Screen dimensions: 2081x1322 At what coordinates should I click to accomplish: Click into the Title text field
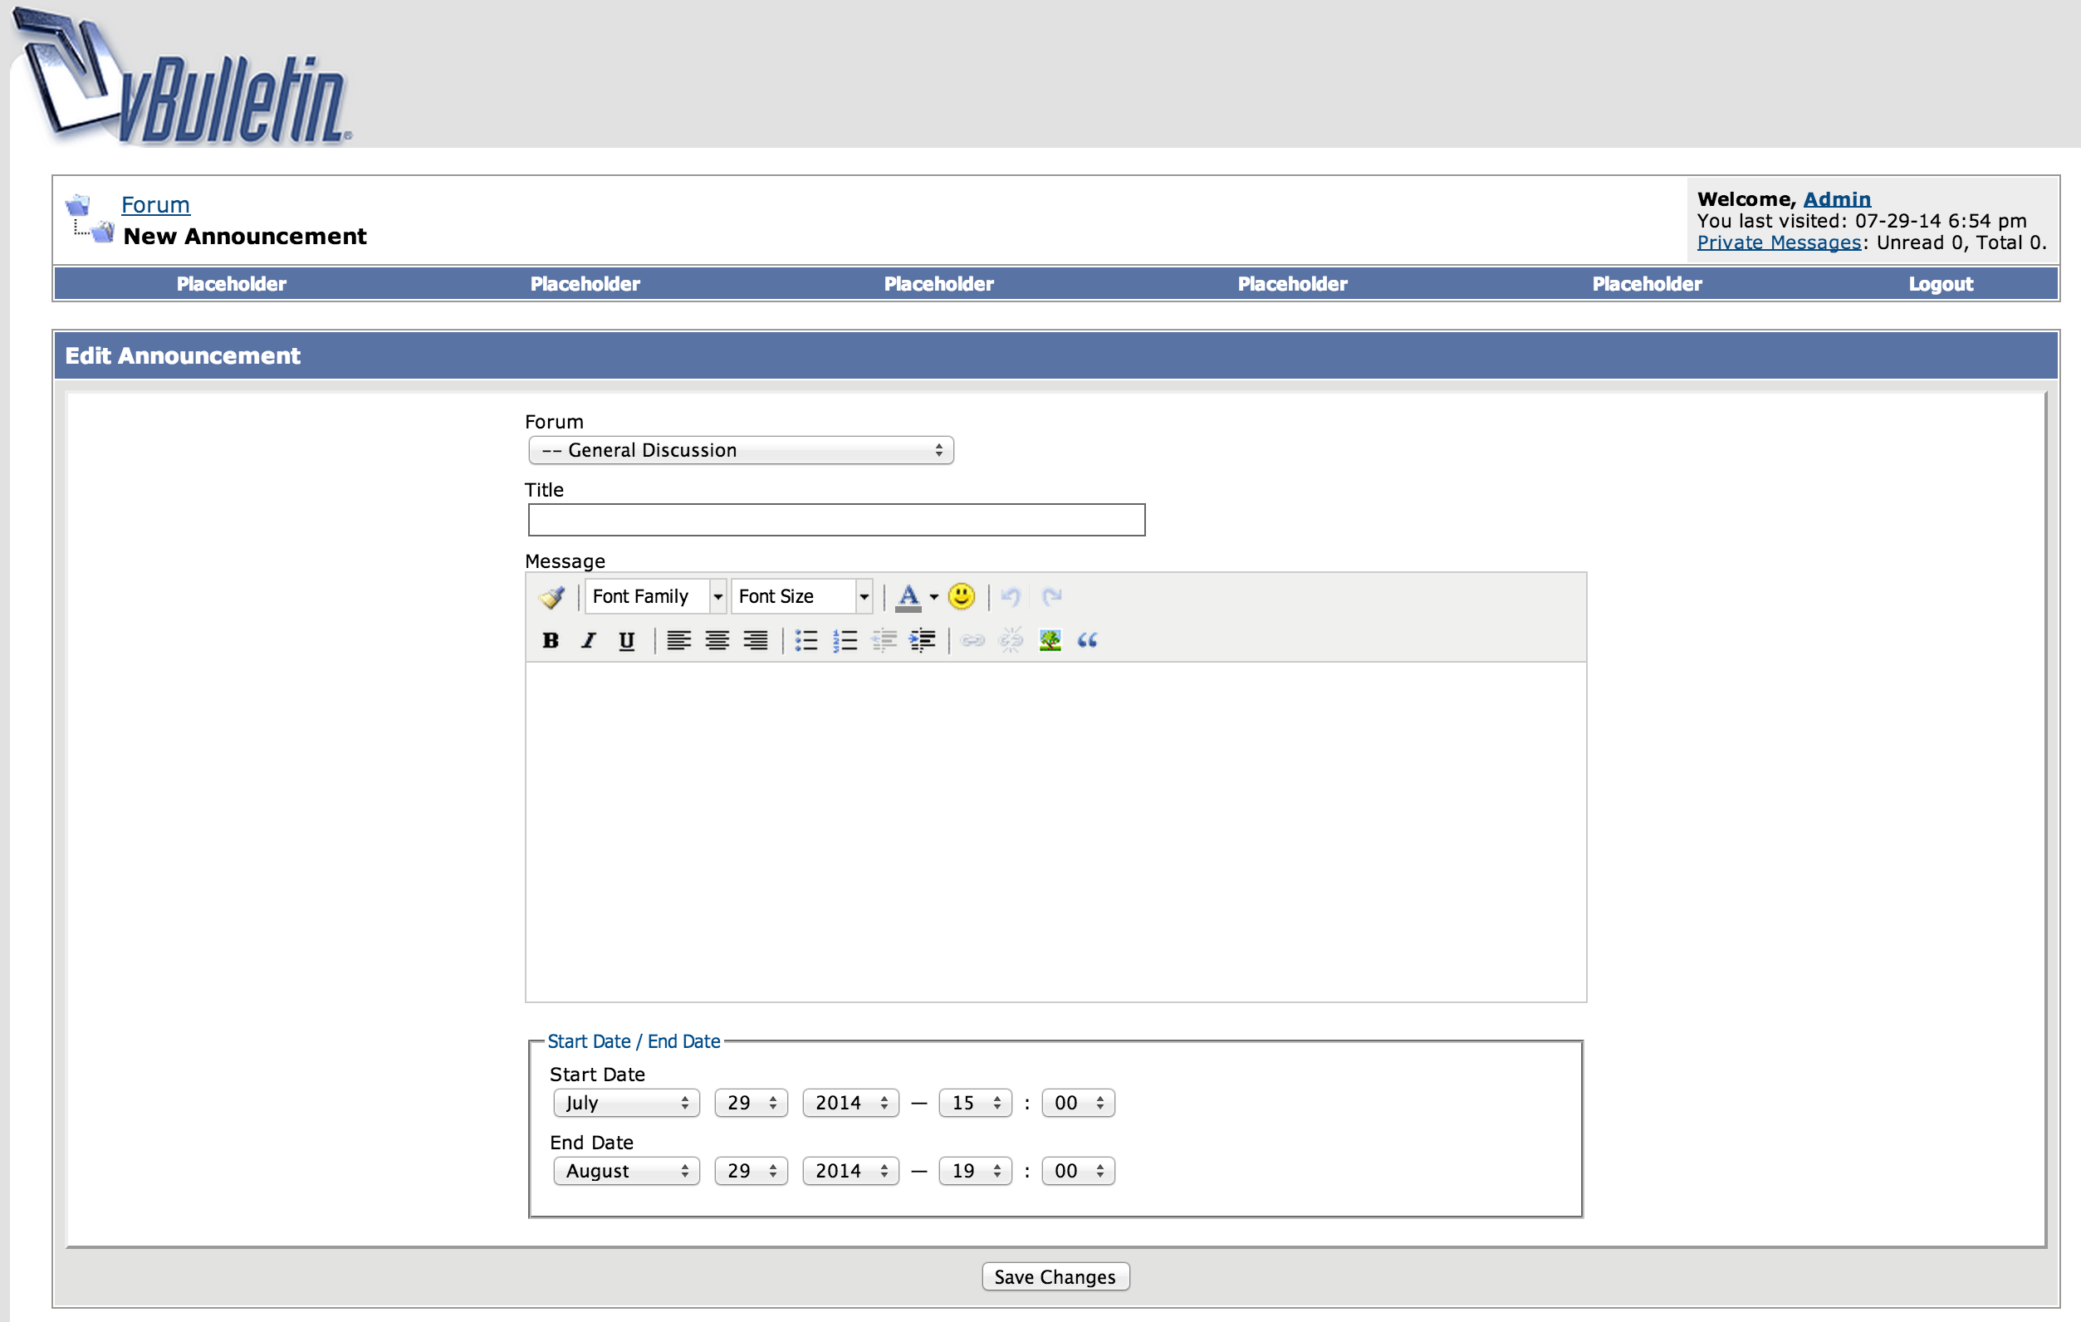[x=835, y=520]
